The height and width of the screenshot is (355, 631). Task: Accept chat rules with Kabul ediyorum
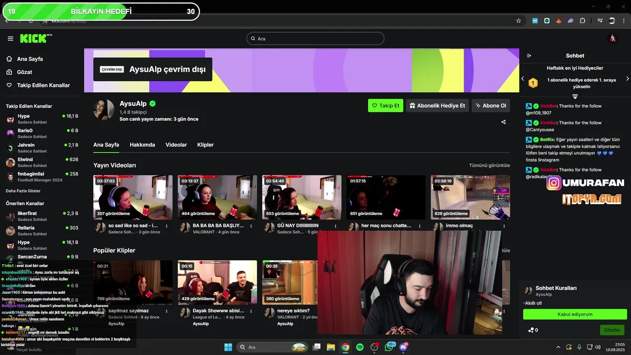[x=575, y=314]
